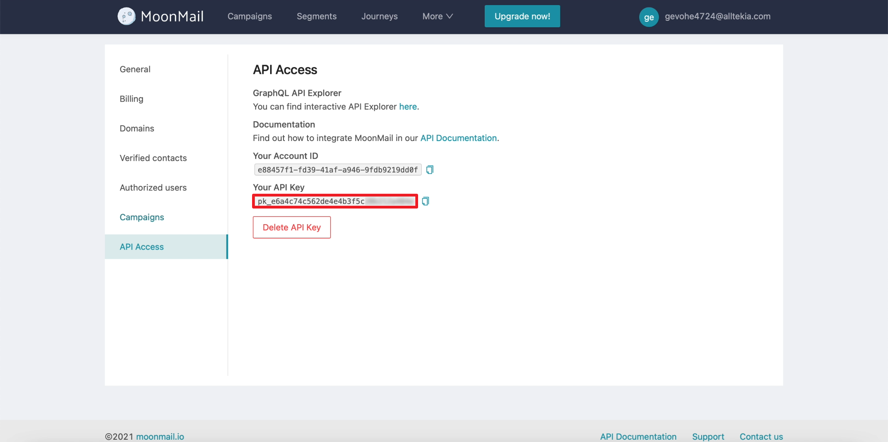The image size is (888, 442).
Task: Select Verified contacts in the sidebar
Action: [x=153, y=158]
